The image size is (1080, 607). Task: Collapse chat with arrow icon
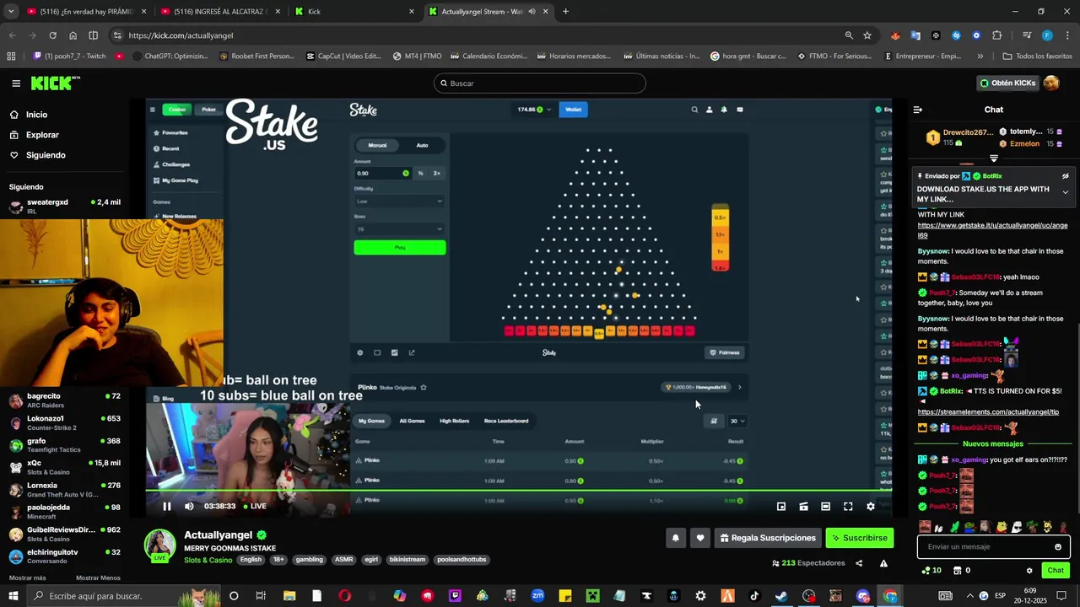point(918,110)
